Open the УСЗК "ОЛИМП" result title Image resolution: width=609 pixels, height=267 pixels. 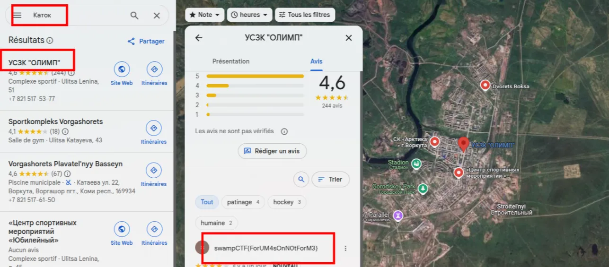[x=35, y=62]
